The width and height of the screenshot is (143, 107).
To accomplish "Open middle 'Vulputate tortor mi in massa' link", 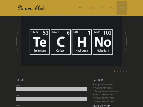I will tap(104, 98).
